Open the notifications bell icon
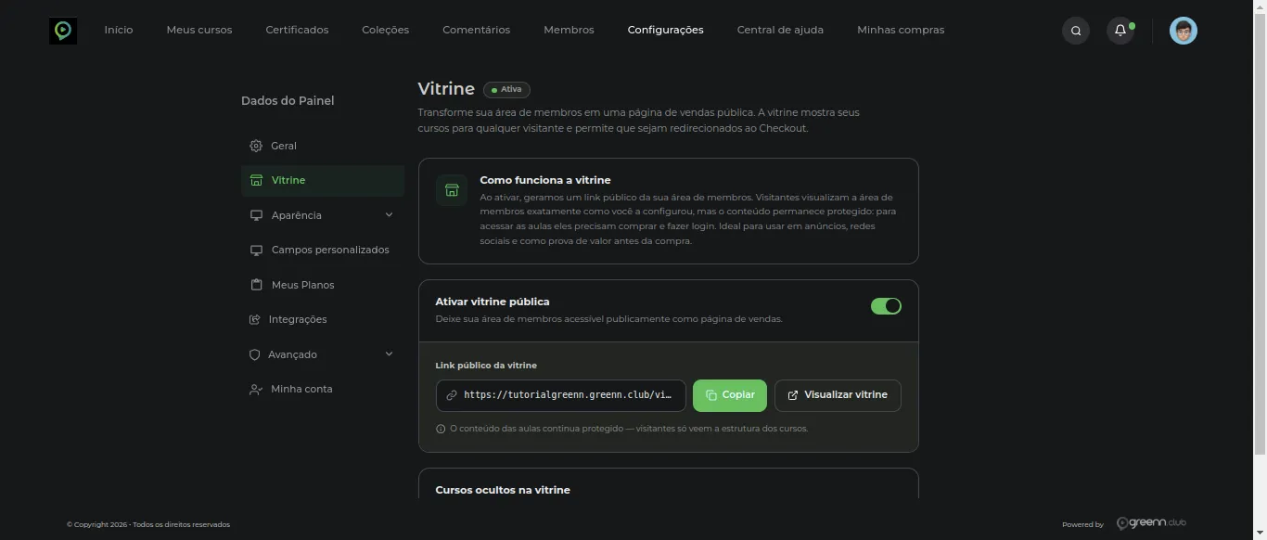Image resolution: width=1267 pixels, height=540 pixels. tap(1120, 31)
